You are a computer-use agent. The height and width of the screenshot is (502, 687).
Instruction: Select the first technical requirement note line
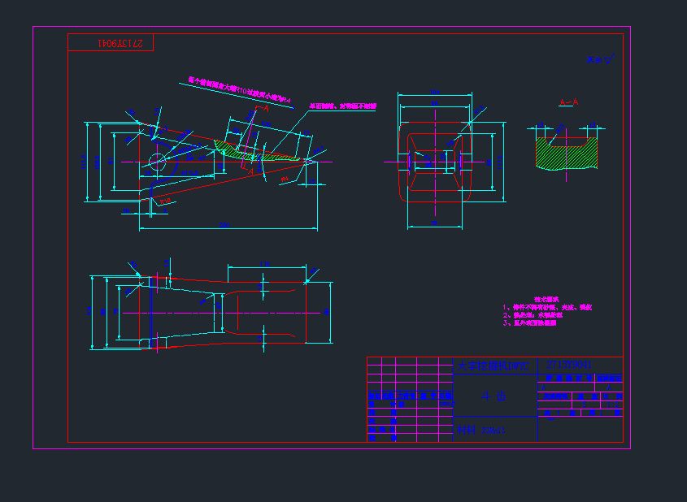[x=548, y=307]
